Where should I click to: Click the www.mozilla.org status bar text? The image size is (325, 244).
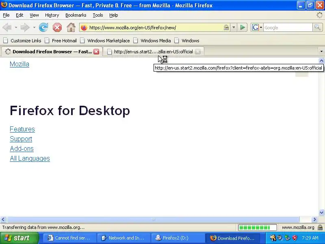298,227
